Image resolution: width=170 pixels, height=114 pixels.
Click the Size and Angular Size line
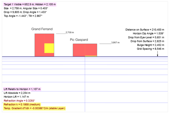click(23, 9)
